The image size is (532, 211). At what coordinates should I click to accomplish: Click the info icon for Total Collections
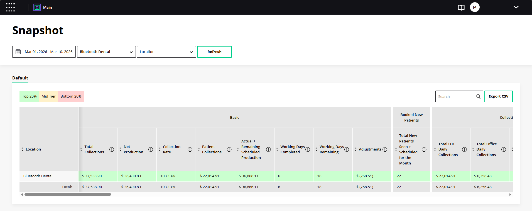[112, 149]
